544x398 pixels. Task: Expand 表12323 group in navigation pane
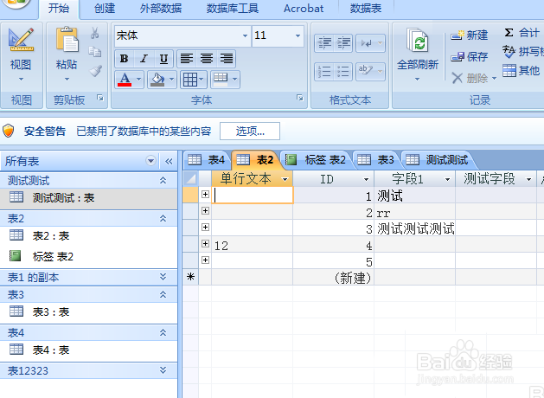click(163, 370)
